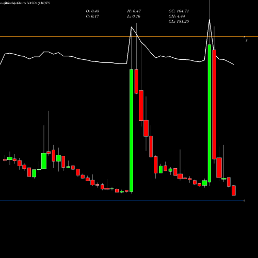Screen dimensions: 258x258
Task: Click the 'C: 0.17' close value
Action: (x=92, y=17)
